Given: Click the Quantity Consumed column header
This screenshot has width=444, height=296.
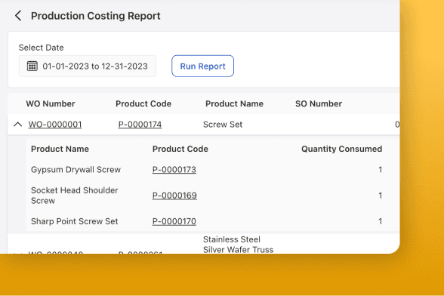Looking at the screenshot, I should [341, 149].
